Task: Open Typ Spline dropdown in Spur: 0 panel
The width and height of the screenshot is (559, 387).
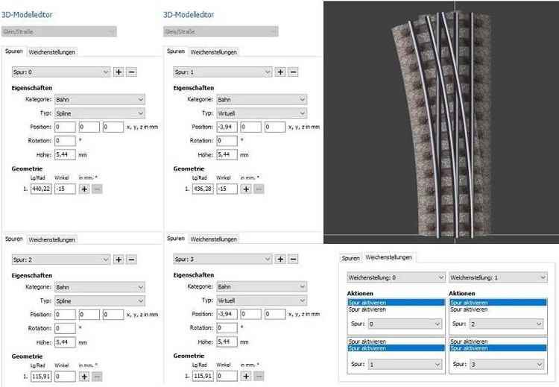Action: [100, 113]
